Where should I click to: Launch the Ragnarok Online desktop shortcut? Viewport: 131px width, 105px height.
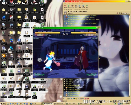(19, 49)
